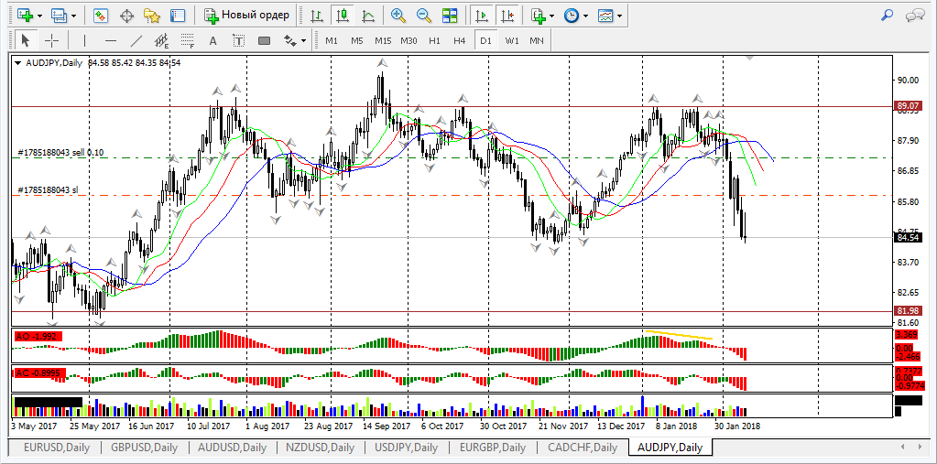Click the Новый ордер button

pos(246,15)
